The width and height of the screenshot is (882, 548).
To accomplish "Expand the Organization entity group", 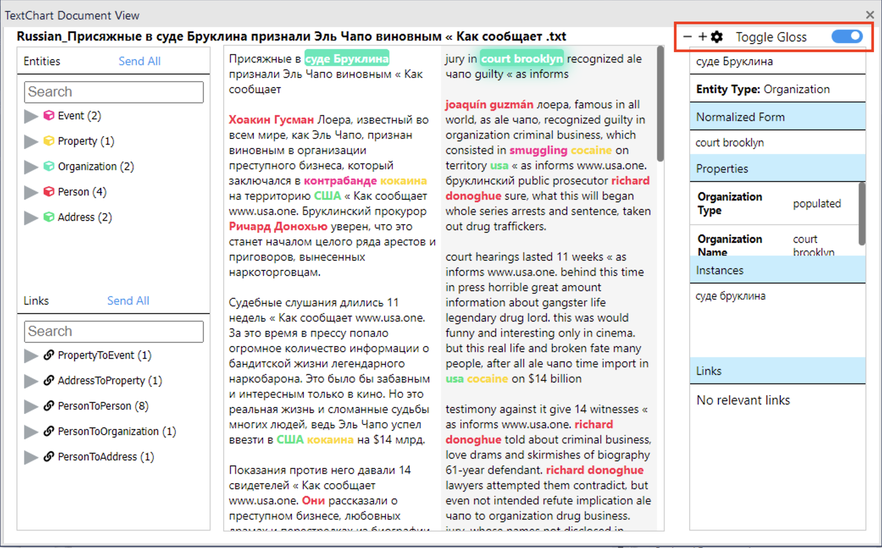I will pos(31,167).
